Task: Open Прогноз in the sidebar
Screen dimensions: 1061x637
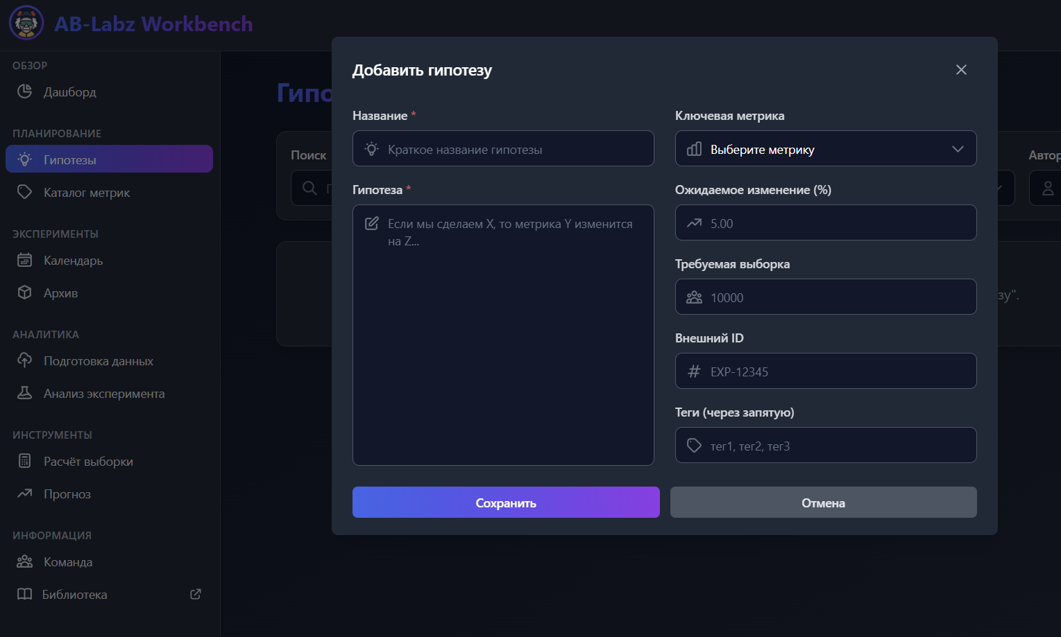Action: [x=67, y=494]
